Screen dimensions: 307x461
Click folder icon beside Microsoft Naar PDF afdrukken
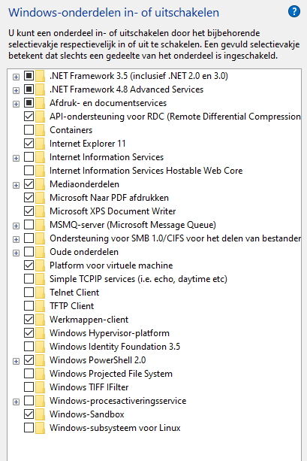41,198
